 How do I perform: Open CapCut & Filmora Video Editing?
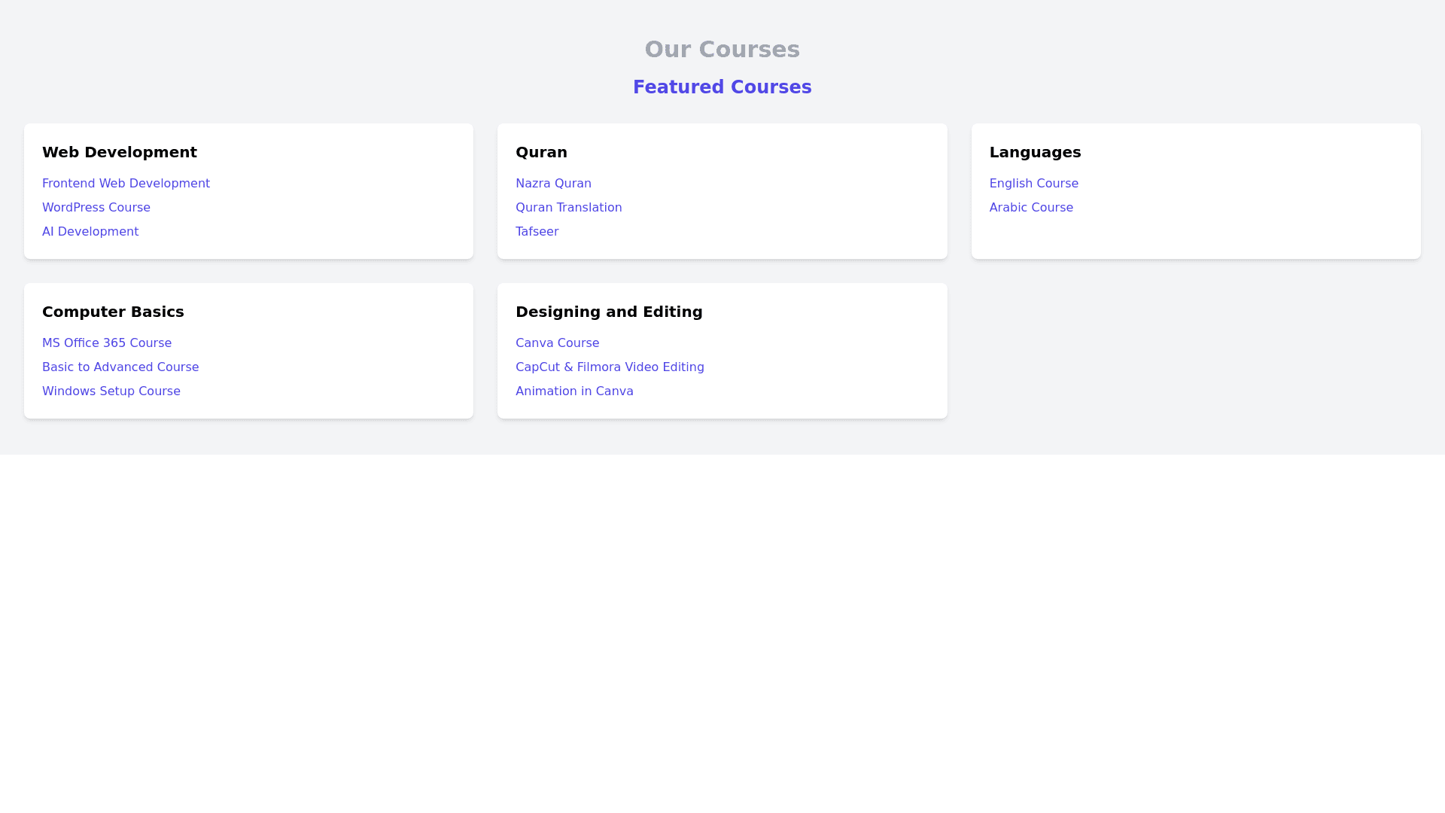click(610, 367)
